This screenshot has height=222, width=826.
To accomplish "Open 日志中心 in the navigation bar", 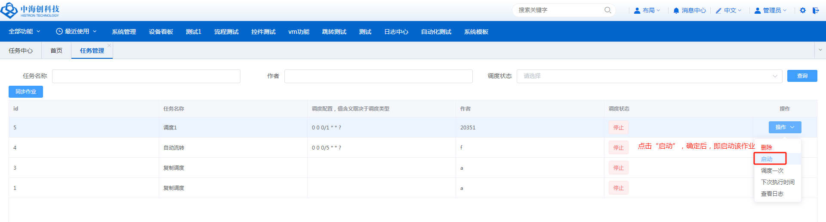I will pos(396,32).
